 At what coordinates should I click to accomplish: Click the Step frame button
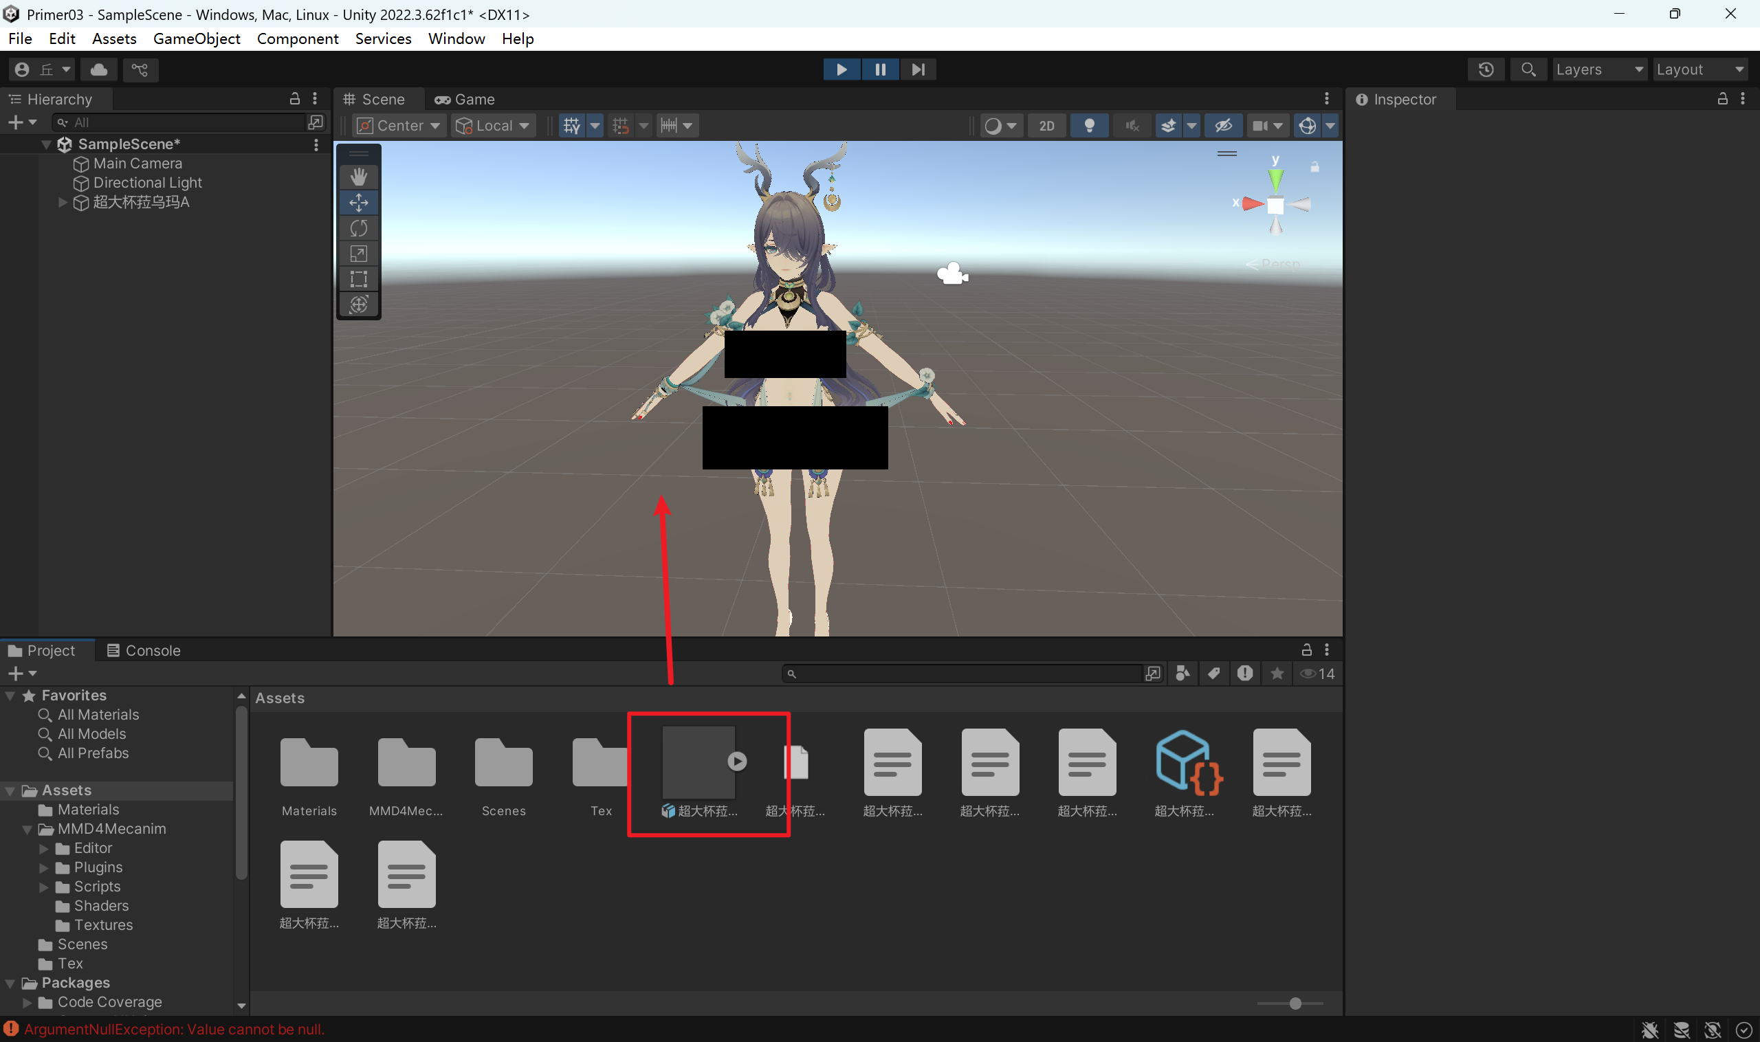917,69
